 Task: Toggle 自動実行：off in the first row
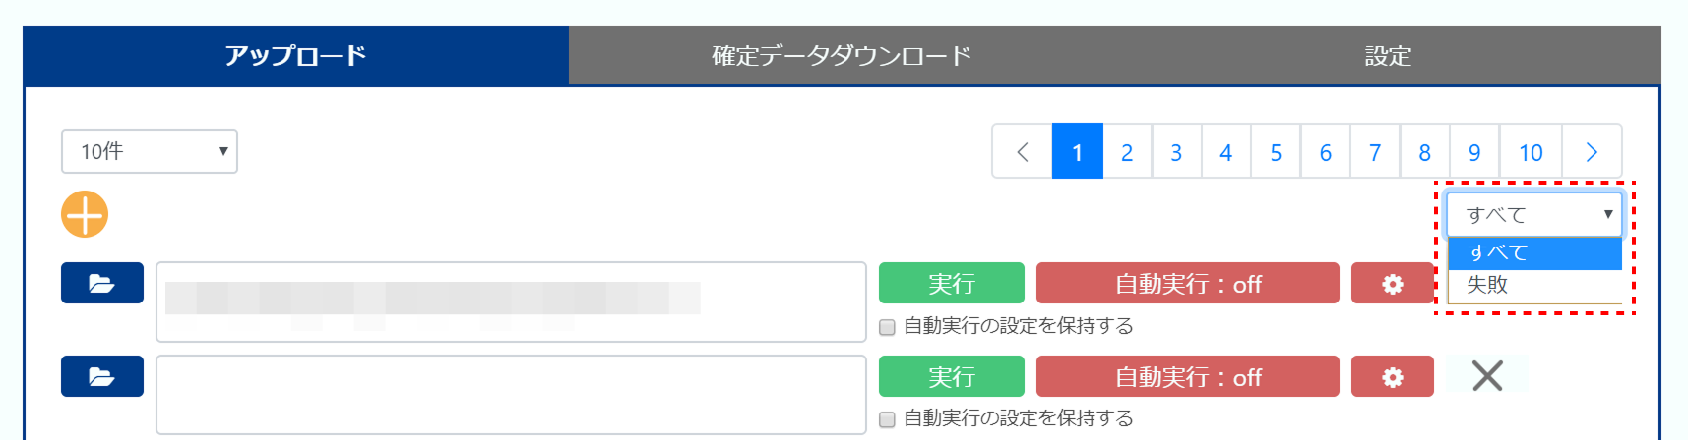pyautogui.click(x=1187, y=283)
